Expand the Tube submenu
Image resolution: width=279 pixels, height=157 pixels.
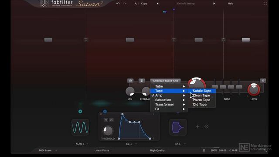pyautogui.click(x=169, y=86)
